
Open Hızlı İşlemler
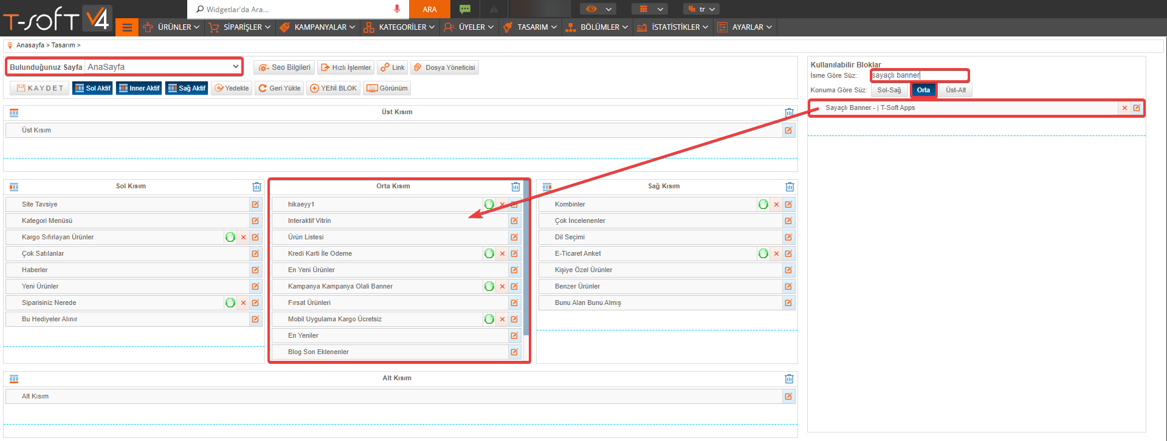(346, 67)
